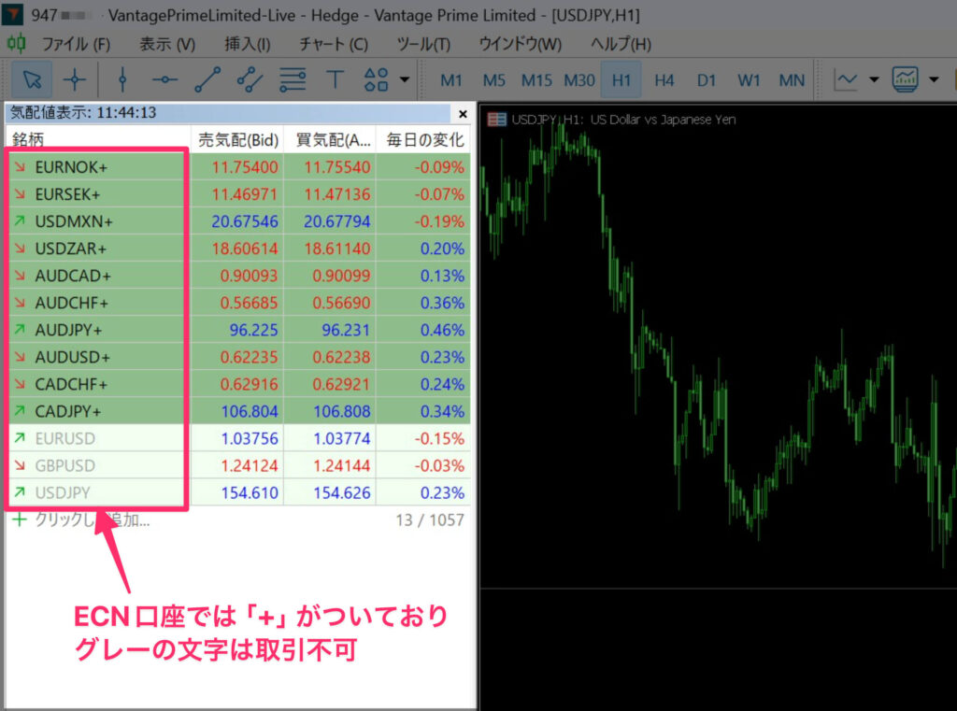
Task: Select the text label tool
Action: [335, 79]
